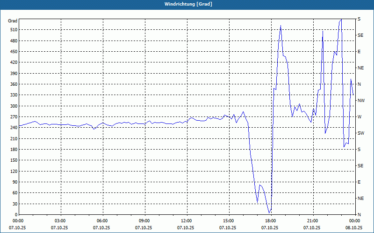374x233 pixels.
Task: Select the 07.10.25 date under 18:00
Action: click(270, 228)
